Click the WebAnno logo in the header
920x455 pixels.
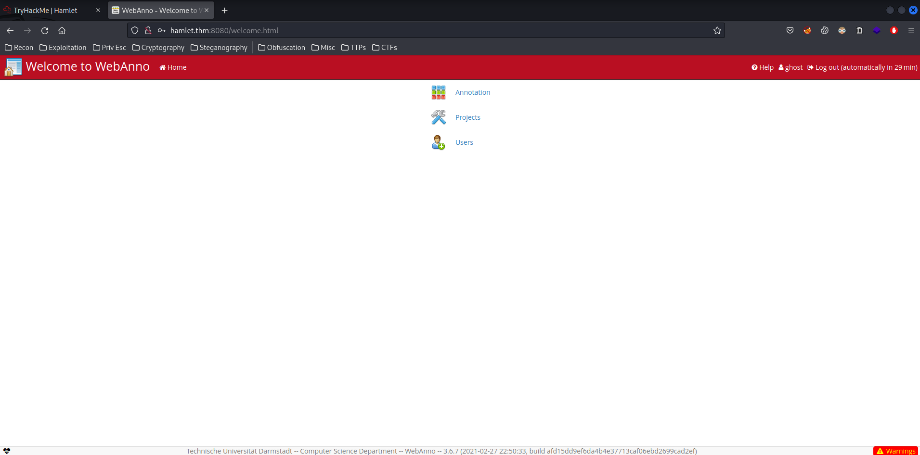coord(13,67)
